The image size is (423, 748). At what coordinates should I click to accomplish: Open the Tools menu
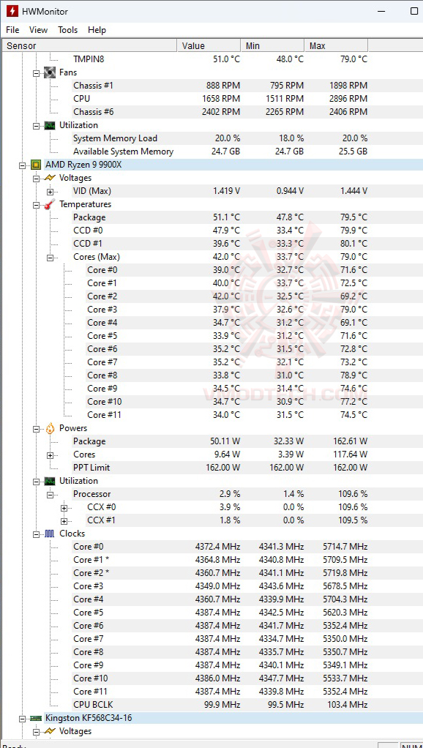coord(68,30)
